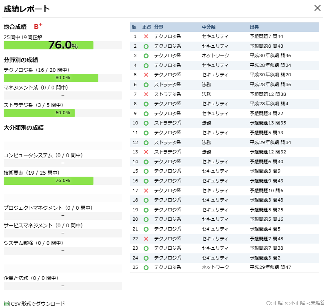
Task: Click the green circle mark in row 14
Action: pos(146,162)
